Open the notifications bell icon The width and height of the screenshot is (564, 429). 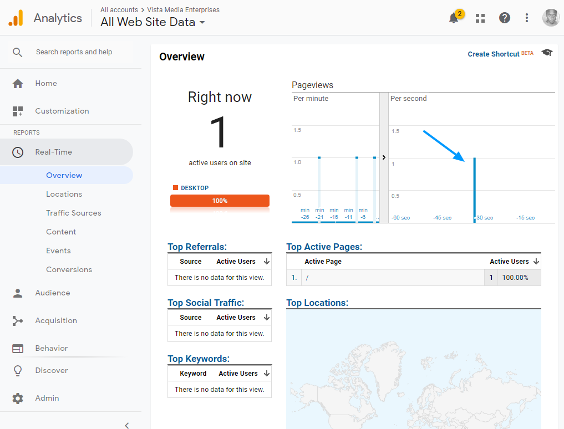(454, 18)
